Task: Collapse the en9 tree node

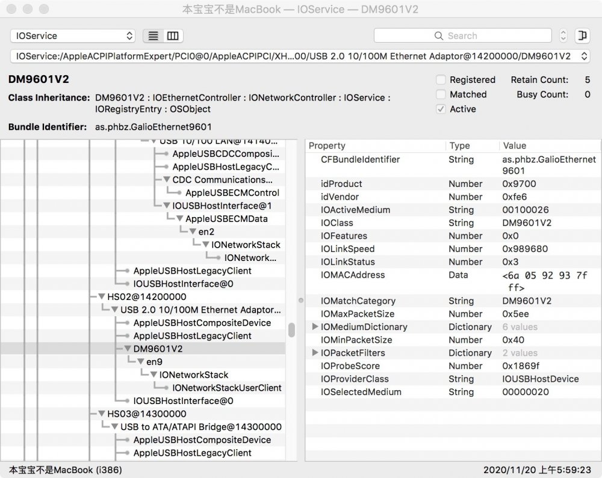Action: point(140,362)
